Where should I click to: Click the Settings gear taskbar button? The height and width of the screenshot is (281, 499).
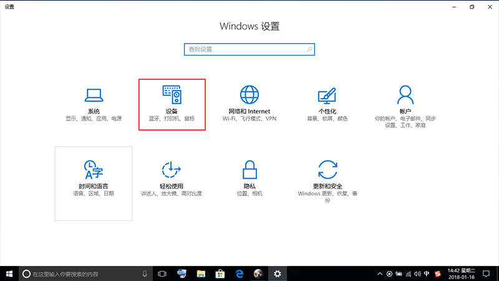[278, 274]
